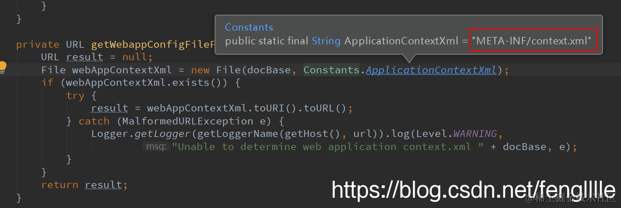Click the ApplicationContextXml reference in code

point(431,70)
